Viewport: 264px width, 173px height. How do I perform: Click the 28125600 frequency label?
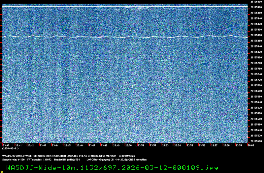coord(256,113)
